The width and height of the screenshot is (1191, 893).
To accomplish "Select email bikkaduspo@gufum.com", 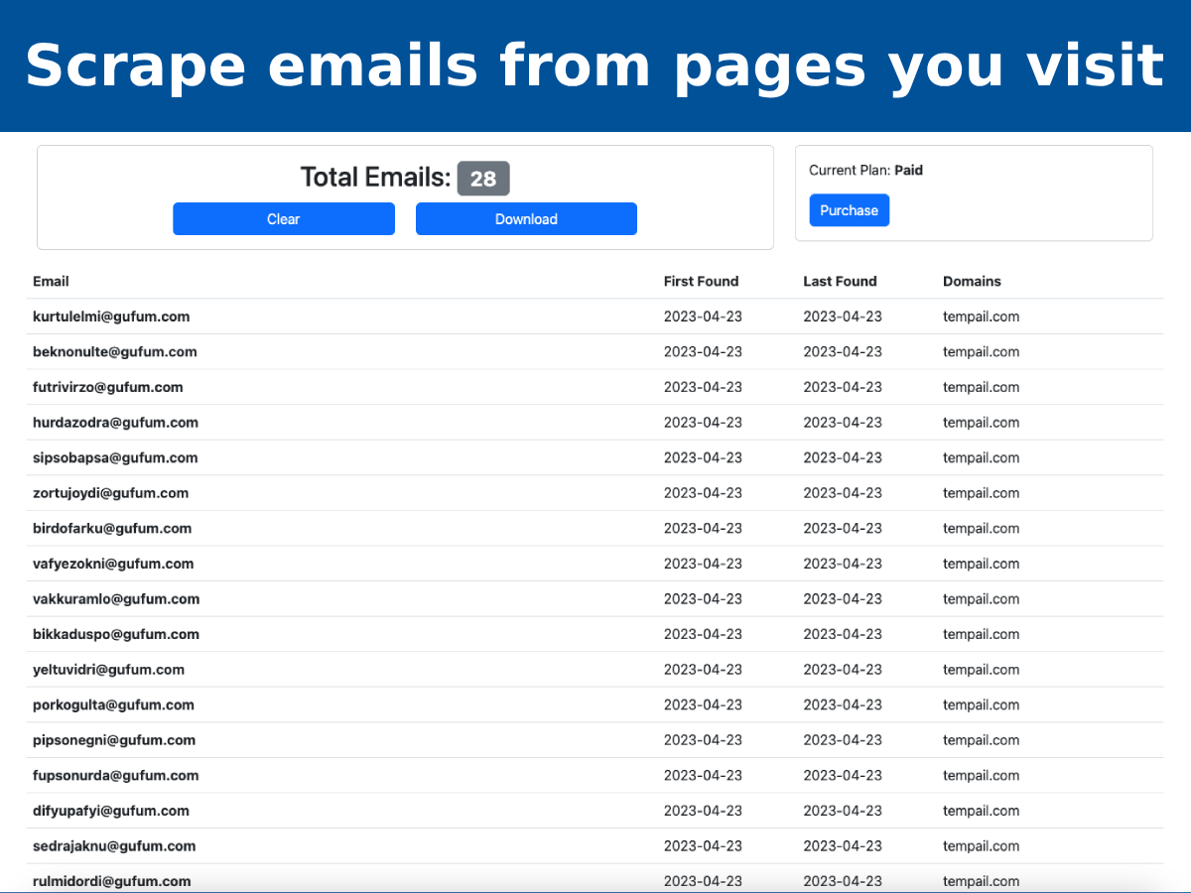I will [x=116, y=634].
